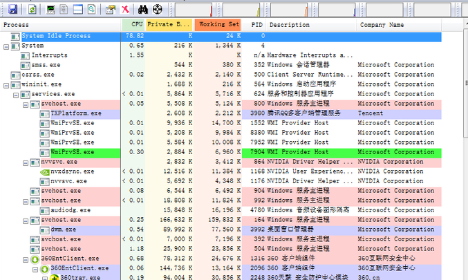Sort by the CPU column header
Viewport: 468px width, 280px height.
[136, 25]
